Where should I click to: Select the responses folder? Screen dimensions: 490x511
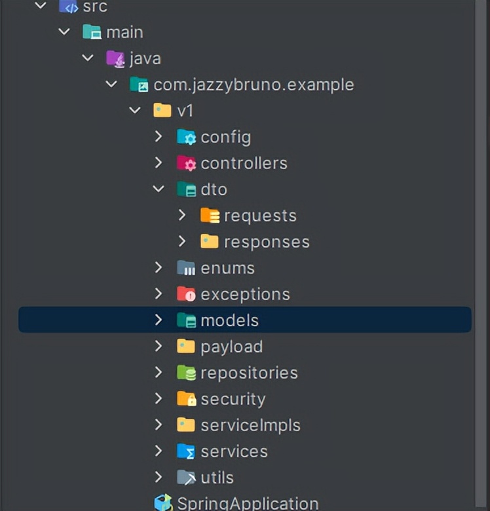pos(267,242)
